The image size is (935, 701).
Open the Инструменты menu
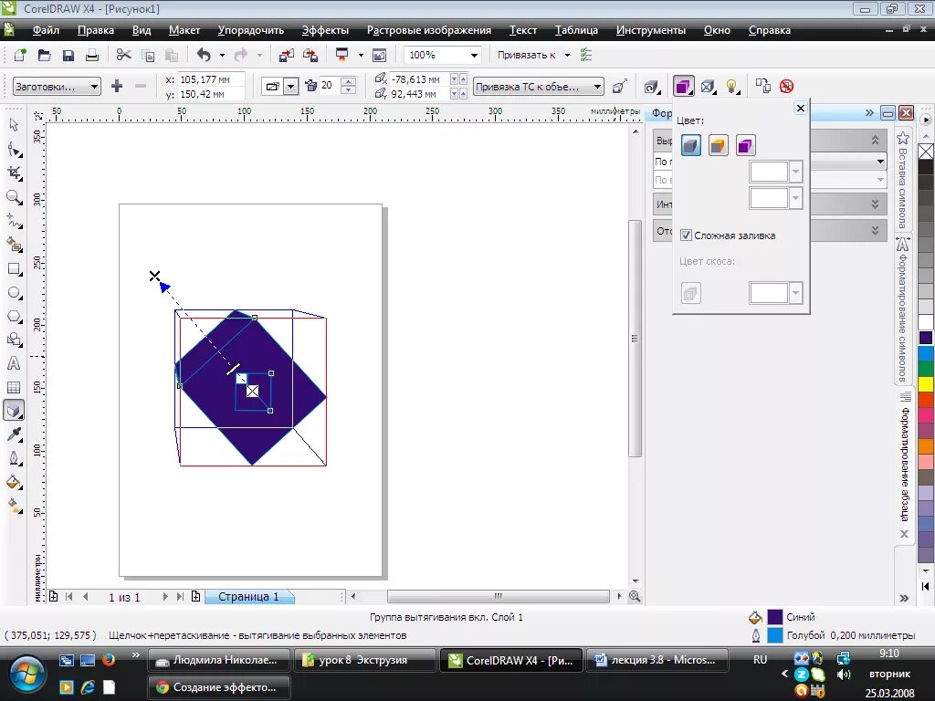point(650,30)
